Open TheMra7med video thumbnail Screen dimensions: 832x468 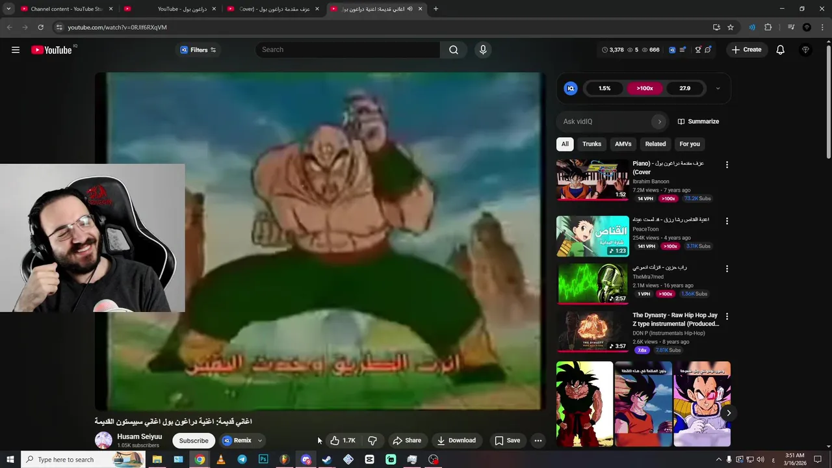(593, 284)
